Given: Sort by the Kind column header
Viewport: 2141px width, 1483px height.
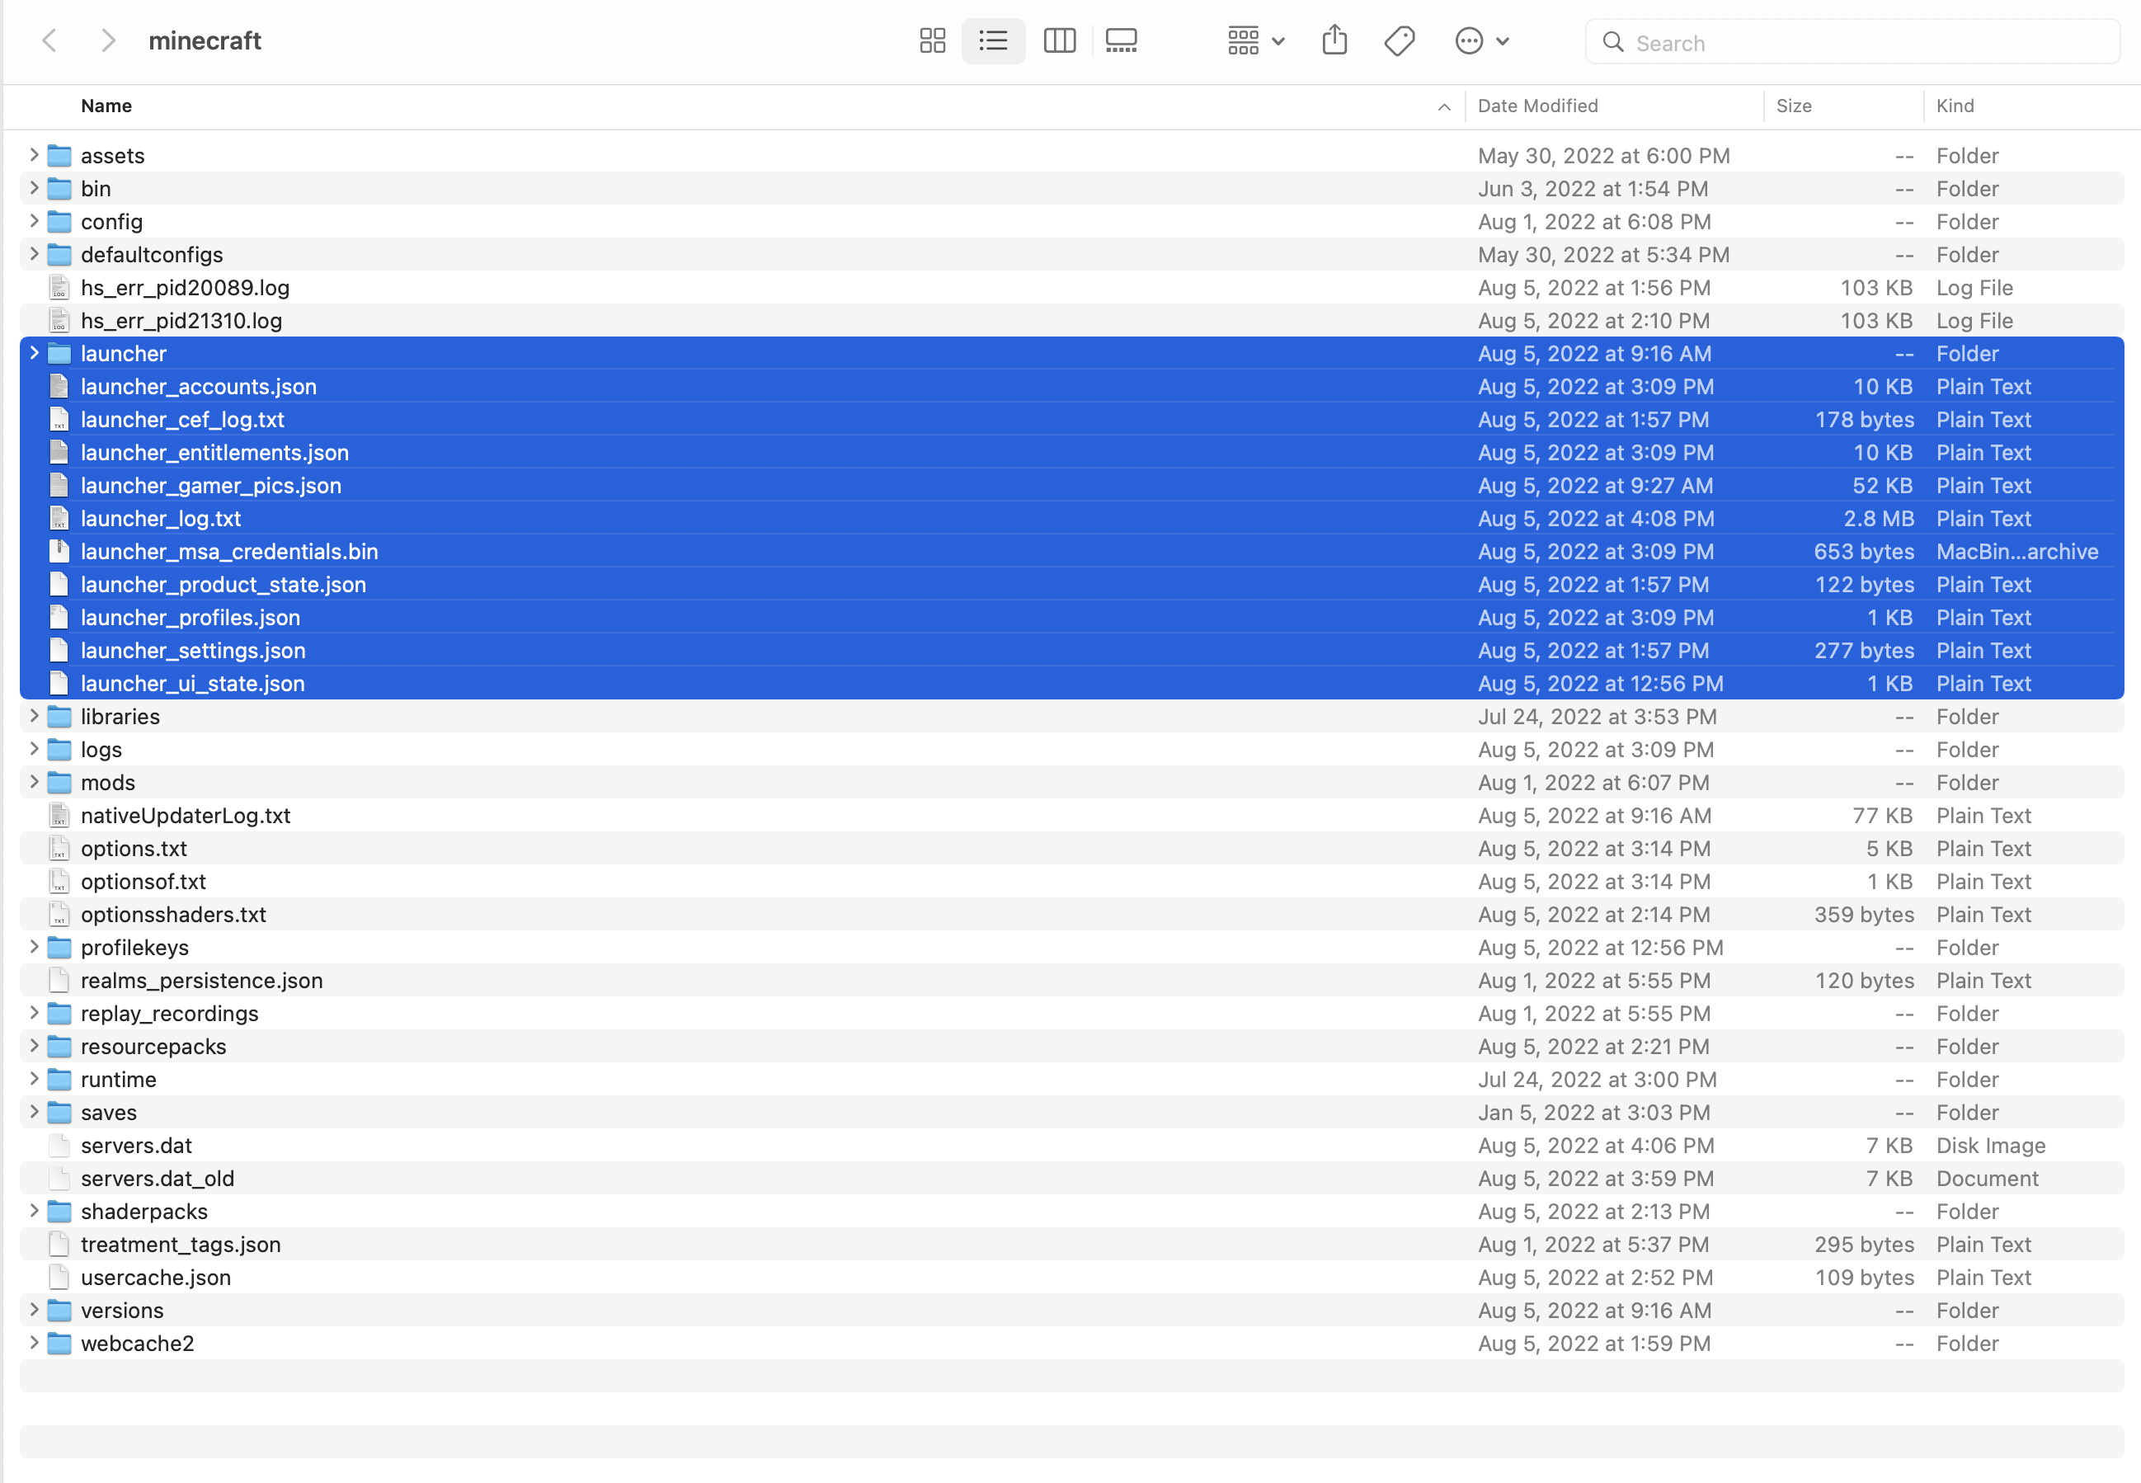Looking at the screenshot, I should [x=1955, y=106].
